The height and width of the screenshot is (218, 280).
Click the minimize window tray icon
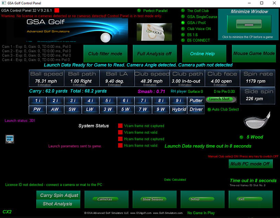coord(249,24)
